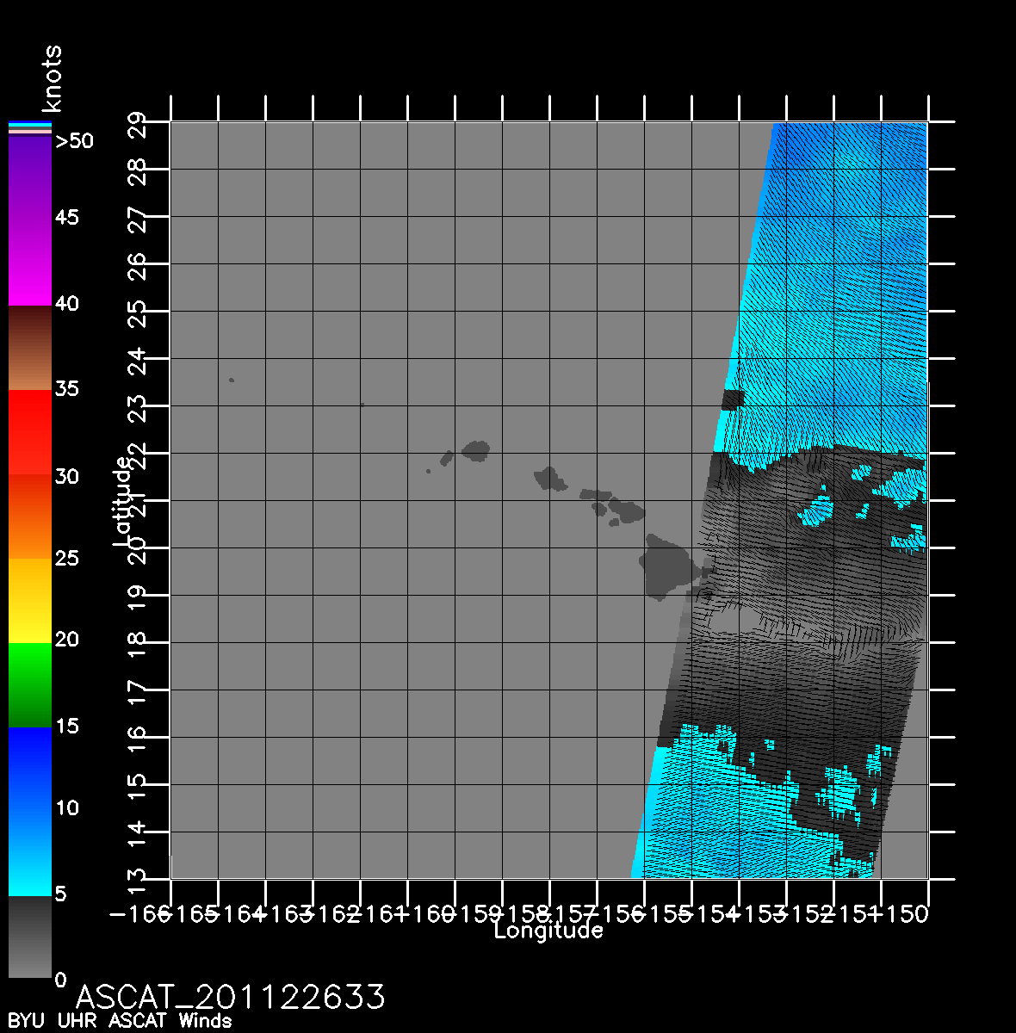
Task: Pick the orange 25-30 knots color band
Action: point(30,516)
